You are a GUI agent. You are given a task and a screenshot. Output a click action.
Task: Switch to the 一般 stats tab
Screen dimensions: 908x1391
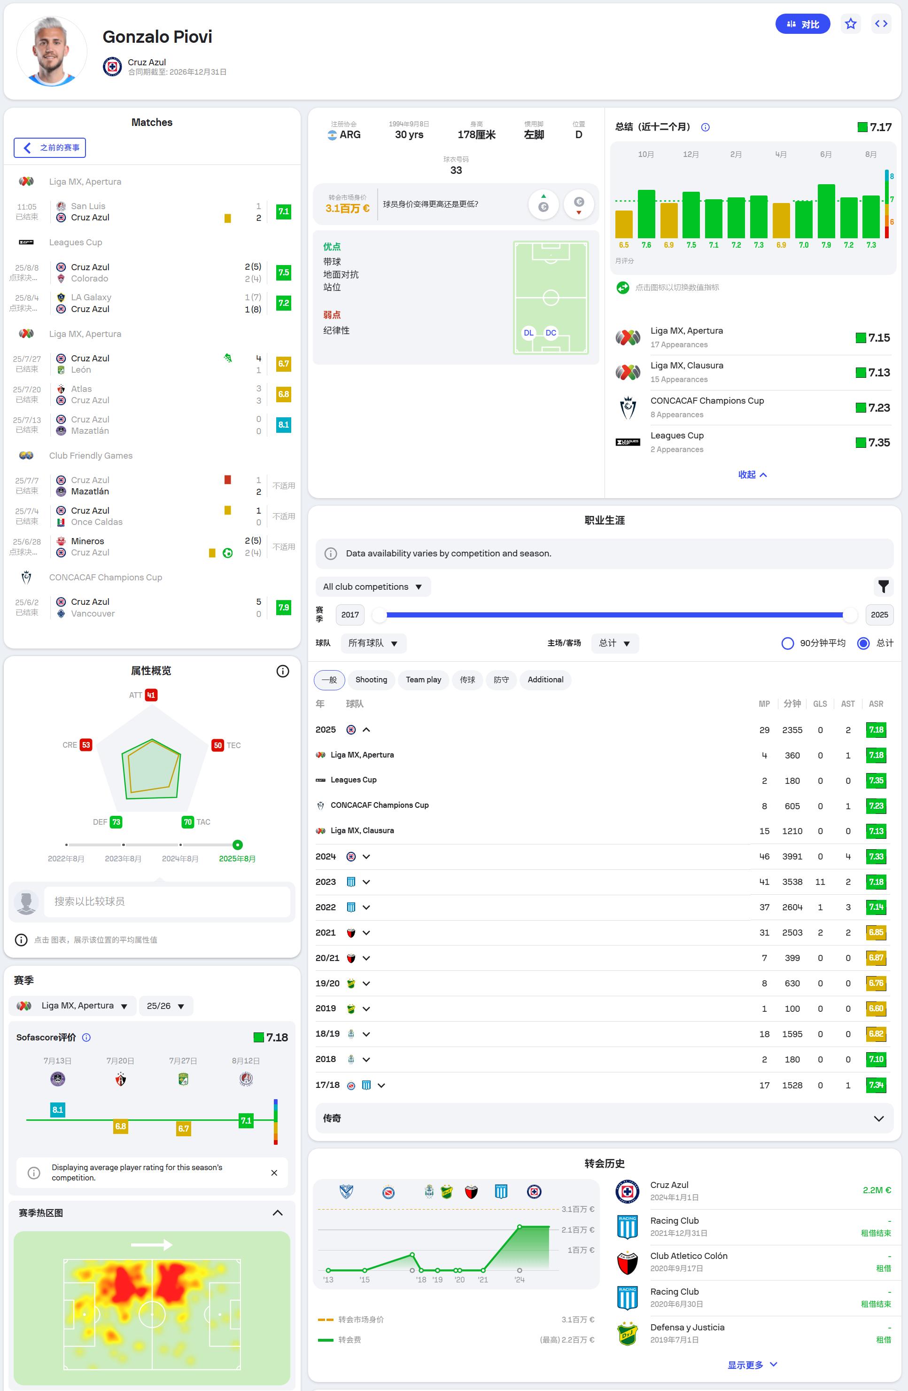click(329, 680)
